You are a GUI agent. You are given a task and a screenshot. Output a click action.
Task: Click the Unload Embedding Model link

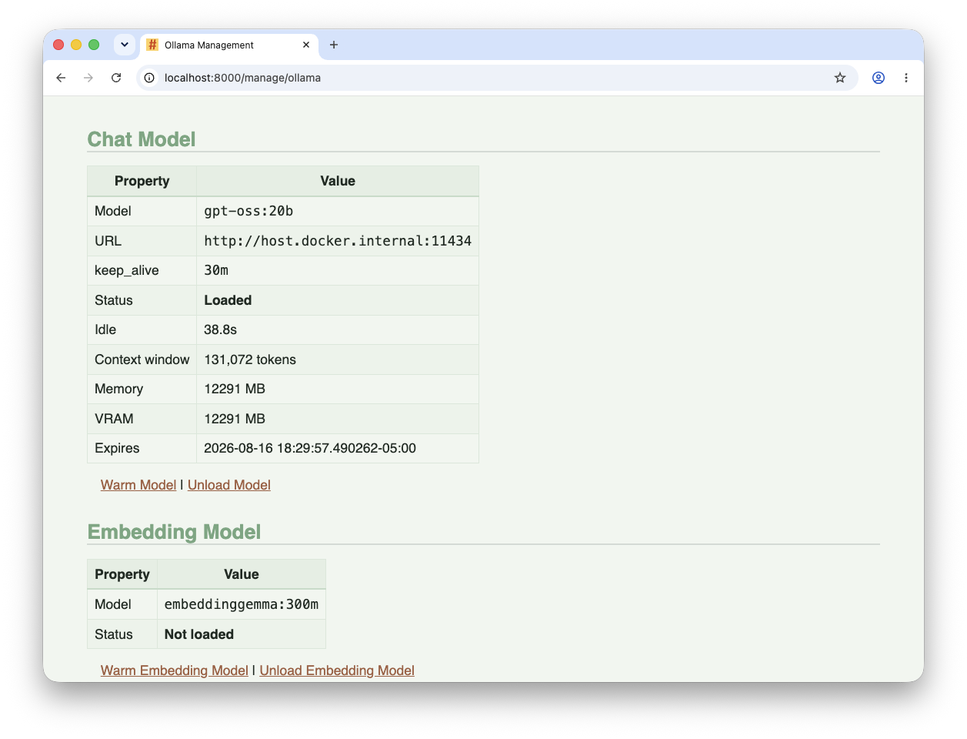tap(337, 670)
